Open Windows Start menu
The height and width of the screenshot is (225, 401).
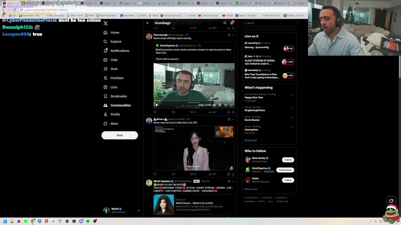pyautogui.click(x=5, y=221)
